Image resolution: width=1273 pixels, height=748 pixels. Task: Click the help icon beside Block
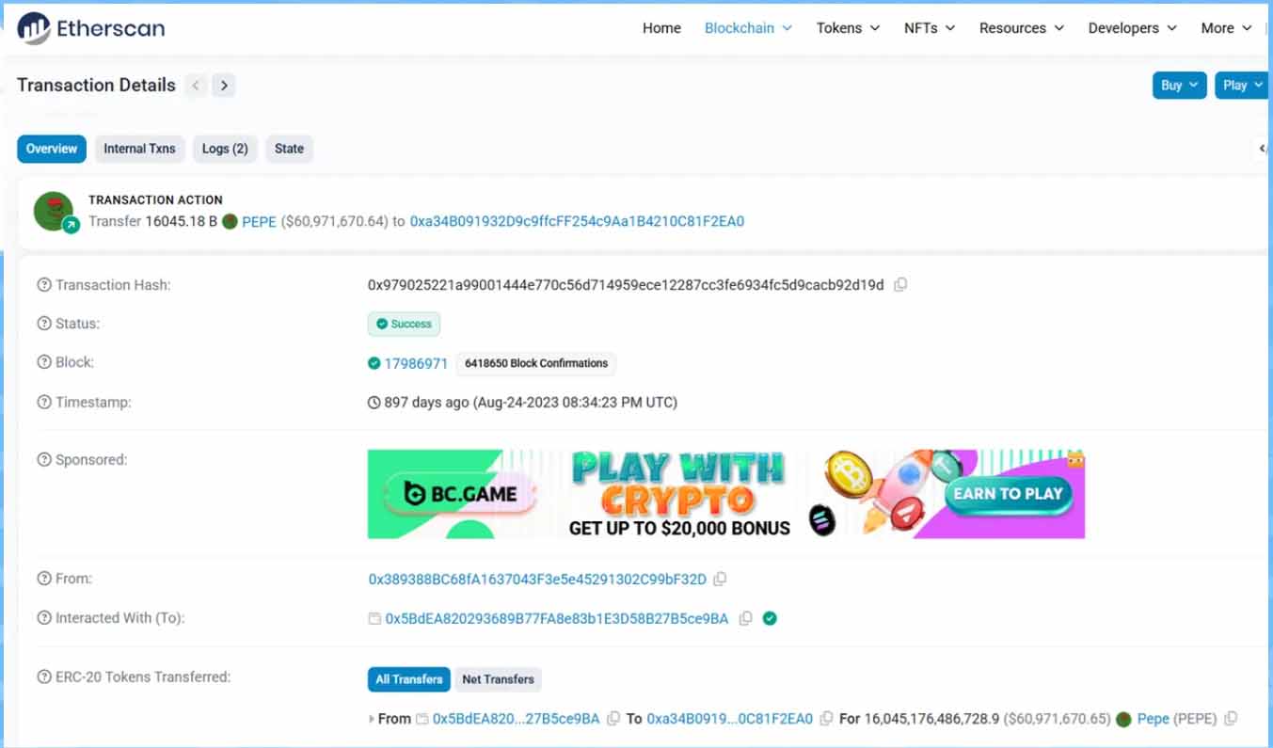point(43,362)
